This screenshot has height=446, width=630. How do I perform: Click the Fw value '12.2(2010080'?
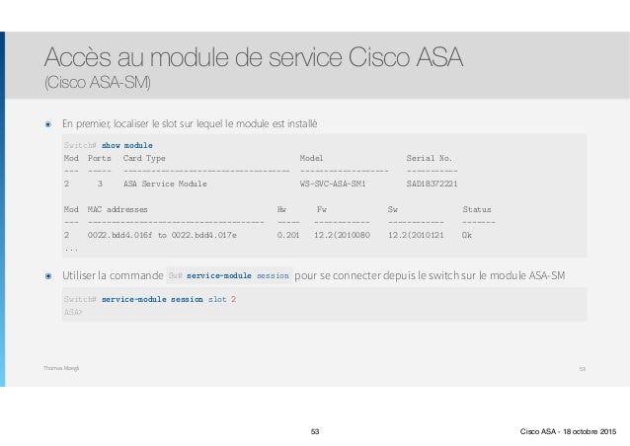pyautogui.click(x=342, y=235)
